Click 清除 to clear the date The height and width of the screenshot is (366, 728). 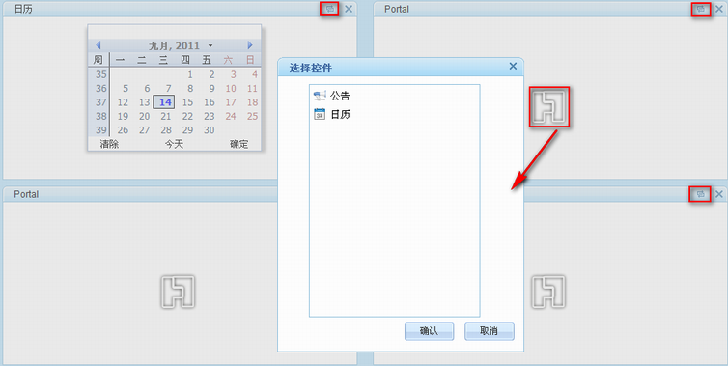tap(109, 145)
